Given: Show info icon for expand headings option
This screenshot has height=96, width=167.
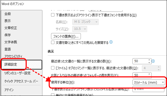Looking at the screenshot, I should [111, 42].
